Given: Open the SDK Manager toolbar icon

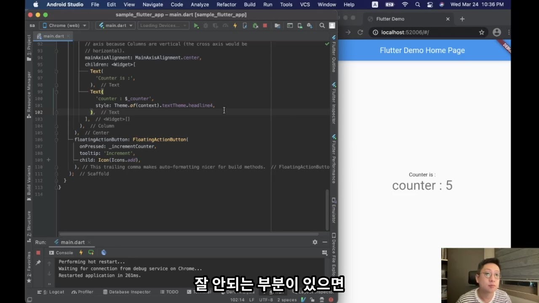Looking at the screenshot, I should coord(310,26).
